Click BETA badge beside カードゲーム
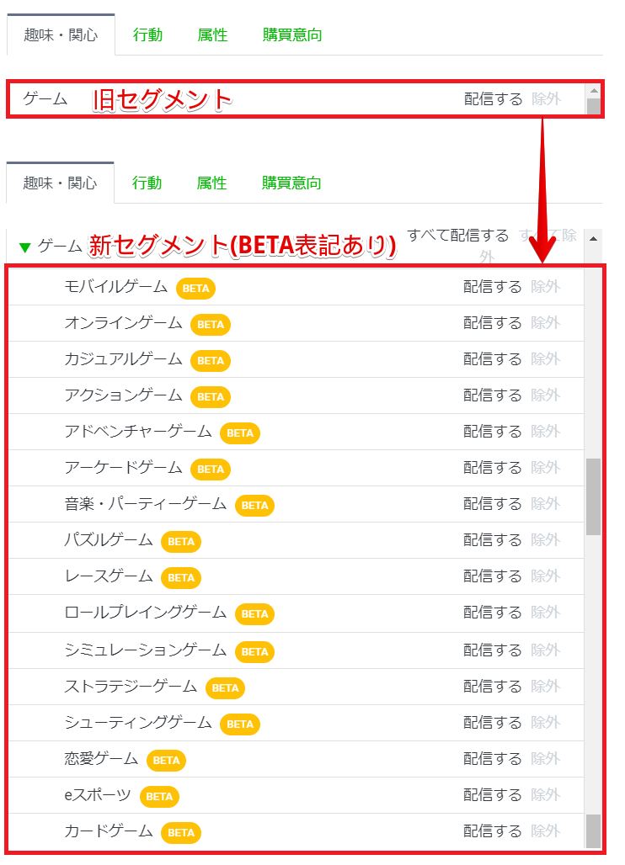Viewport: 625px width, 865px height. [181, 832]
